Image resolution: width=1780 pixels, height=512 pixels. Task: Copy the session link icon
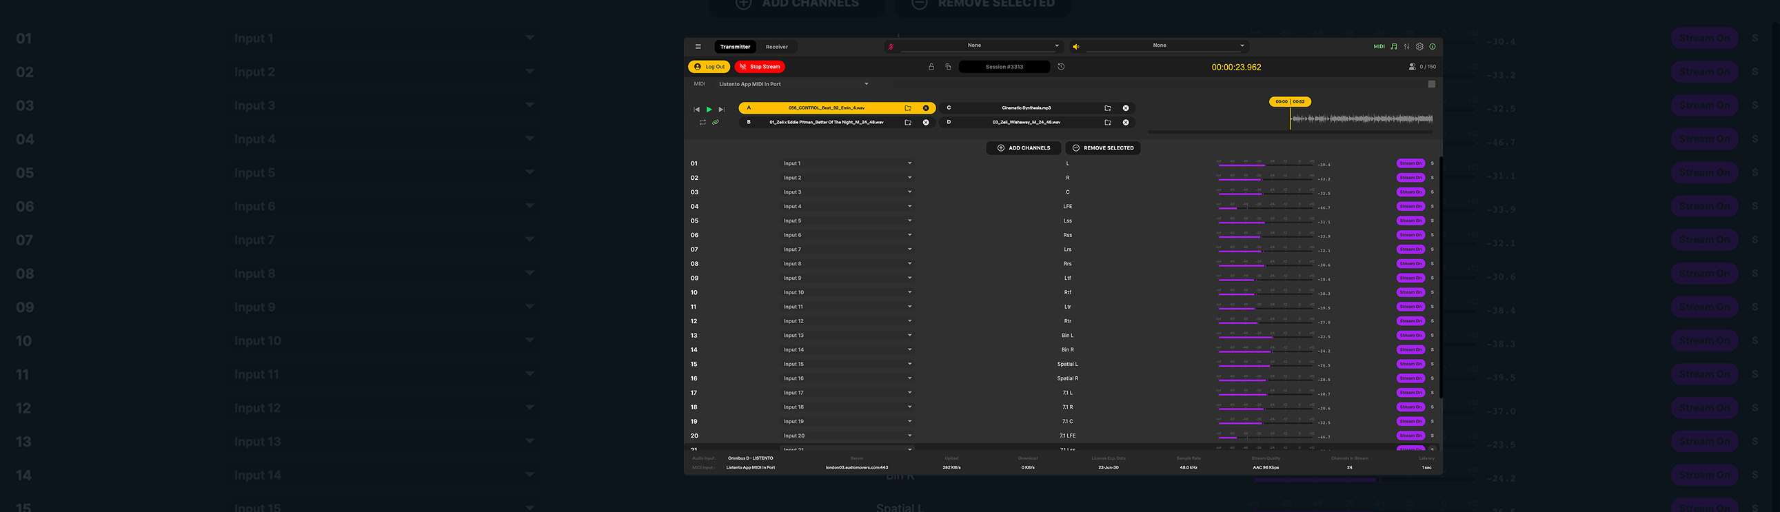(x=948, y=67)
